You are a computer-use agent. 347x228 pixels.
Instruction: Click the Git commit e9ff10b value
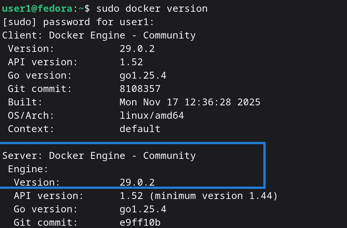pos(139,222)
